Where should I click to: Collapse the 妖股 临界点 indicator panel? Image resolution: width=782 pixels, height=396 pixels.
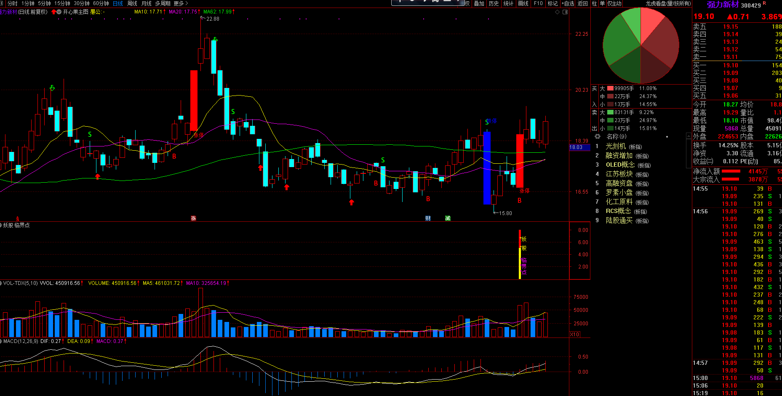(1, 225)
